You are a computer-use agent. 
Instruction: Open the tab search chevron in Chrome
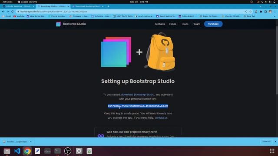260,6
